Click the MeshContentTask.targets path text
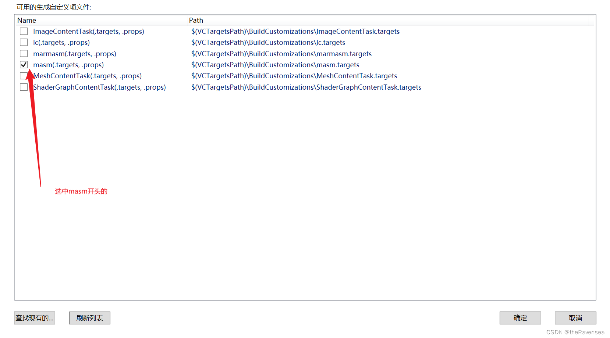 click(x=294, y=76)
